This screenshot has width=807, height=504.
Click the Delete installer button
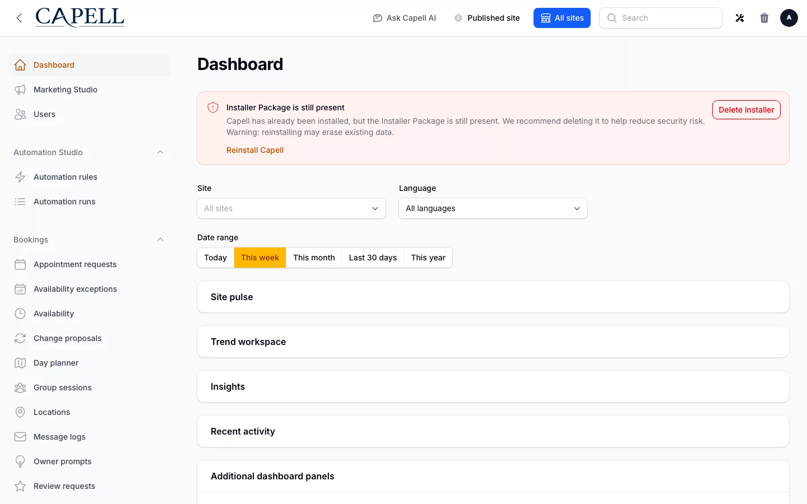(x=746, y=110)
